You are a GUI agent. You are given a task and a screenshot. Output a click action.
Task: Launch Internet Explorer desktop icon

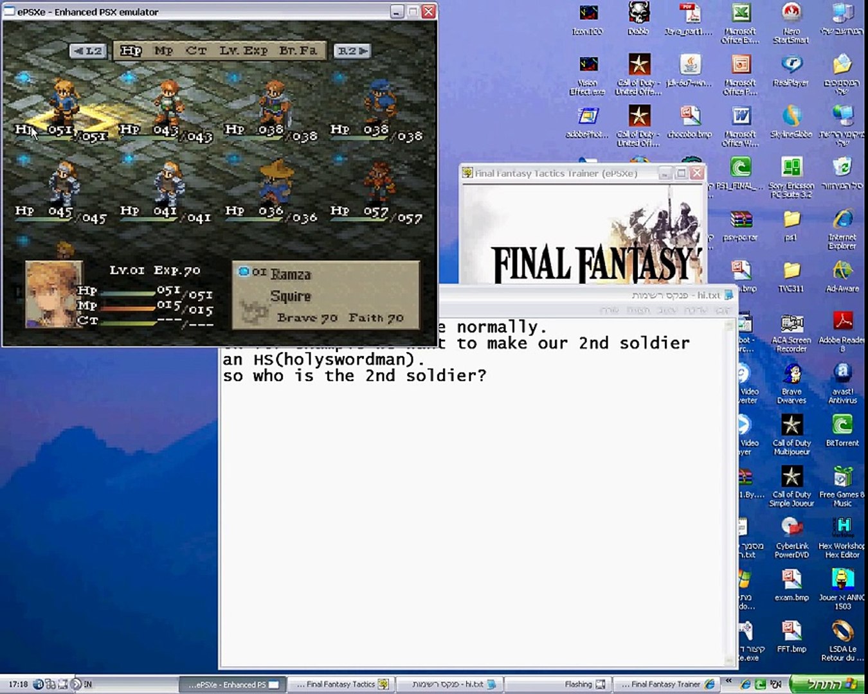pos(842,229)
